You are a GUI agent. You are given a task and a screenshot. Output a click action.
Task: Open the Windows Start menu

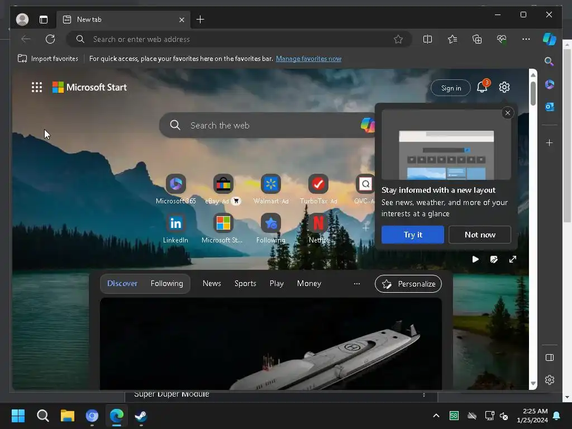18,416
